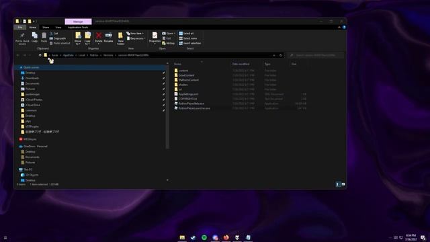Open iCloud Drive in navigation pane
430x242 pixels.
33,105
